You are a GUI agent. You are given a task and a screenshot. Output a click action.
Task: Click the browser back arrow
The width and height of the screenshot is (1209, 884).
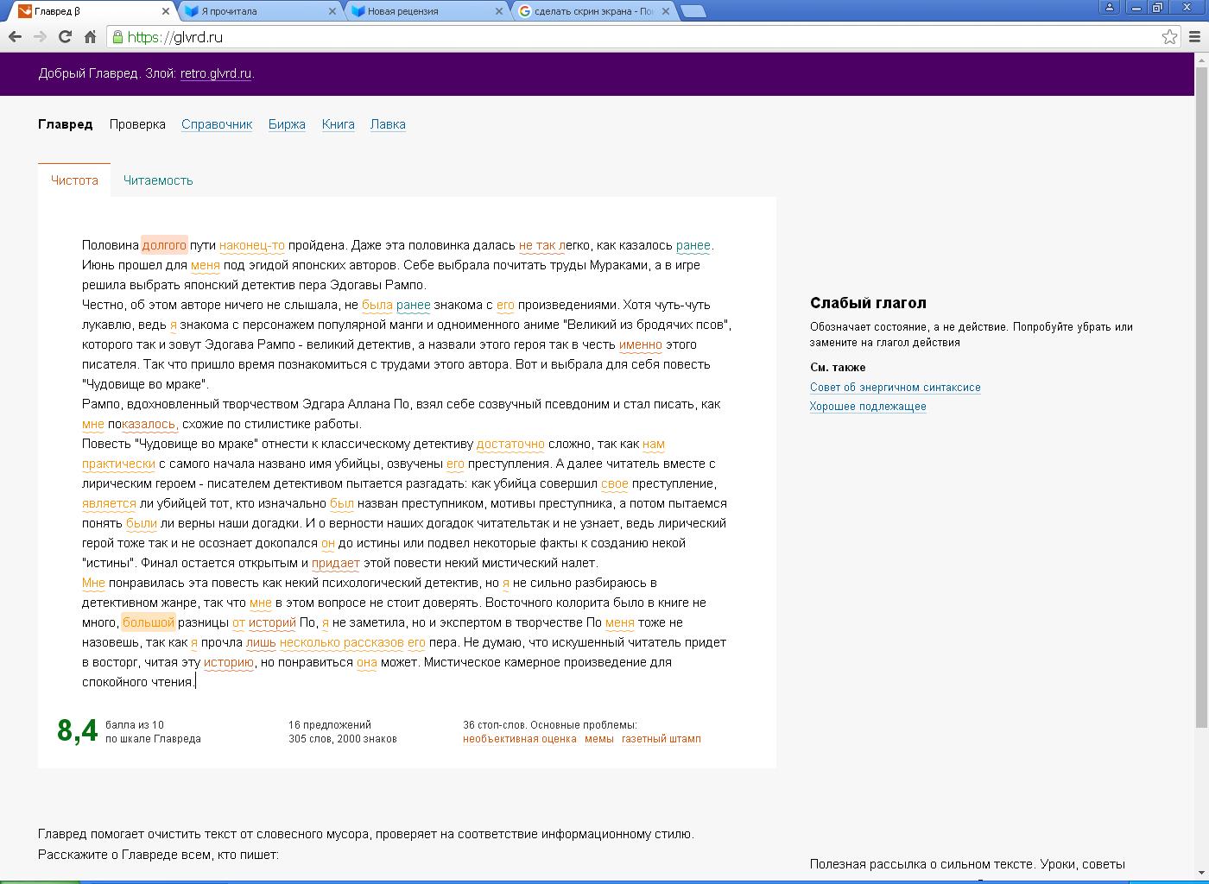(14, 37)
